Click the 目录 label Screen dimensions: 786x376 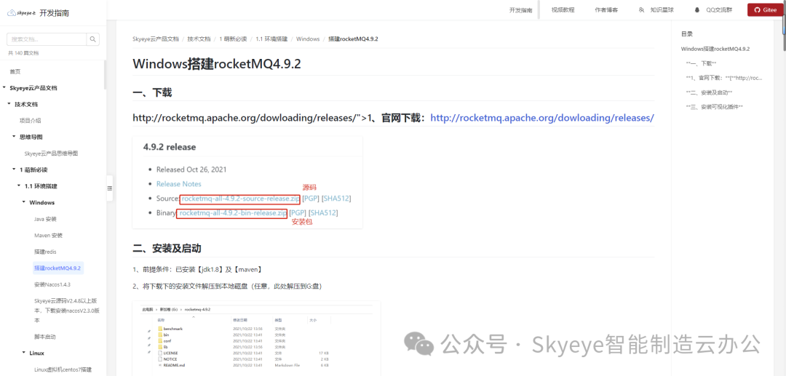pos(687,34)
